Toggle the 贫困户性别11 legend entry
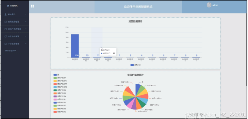The image size is (248, 119). click(60, 84)
